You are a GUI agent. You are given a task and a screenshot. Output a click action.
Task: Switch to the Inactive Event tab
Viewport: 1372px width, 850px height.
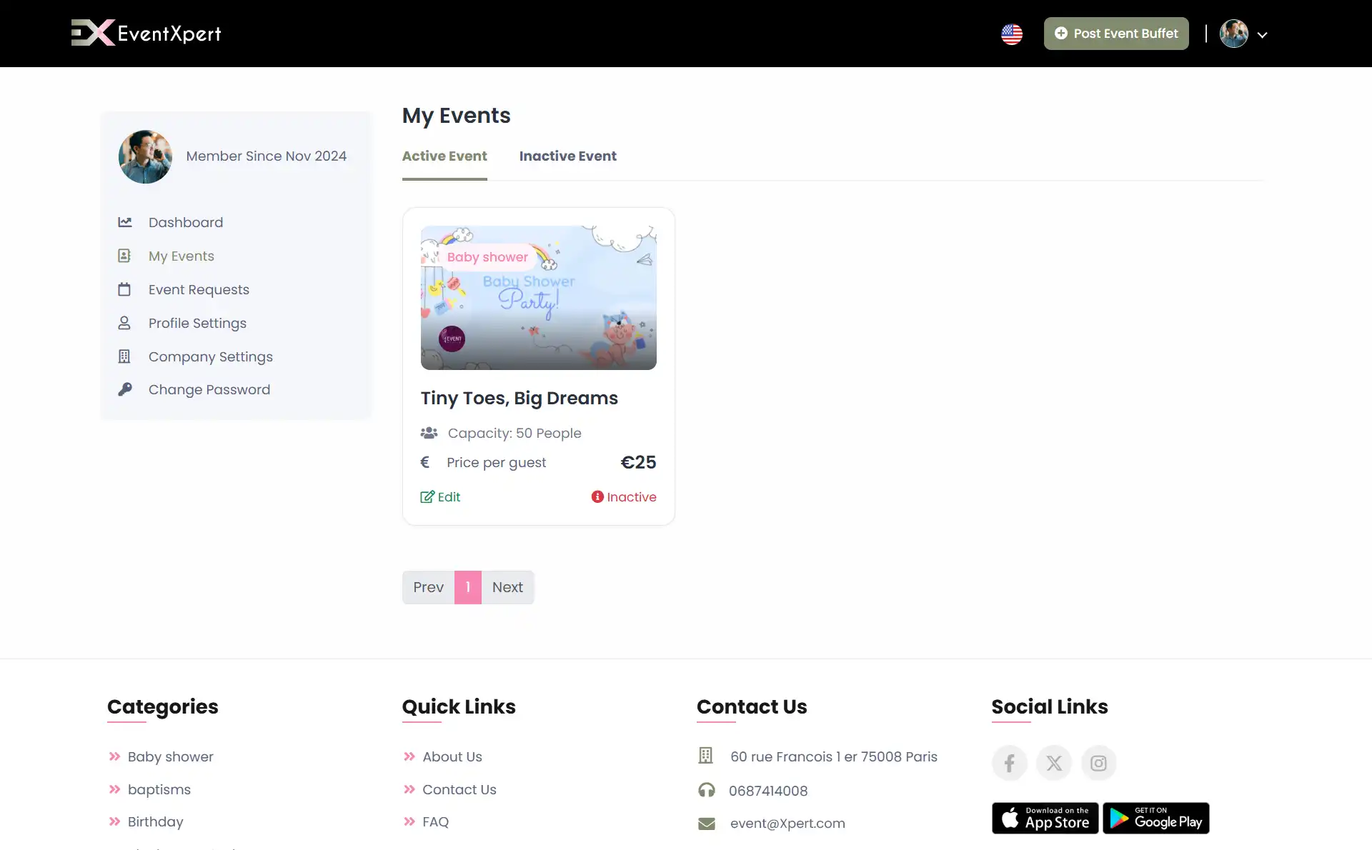(x=568, y=156)
